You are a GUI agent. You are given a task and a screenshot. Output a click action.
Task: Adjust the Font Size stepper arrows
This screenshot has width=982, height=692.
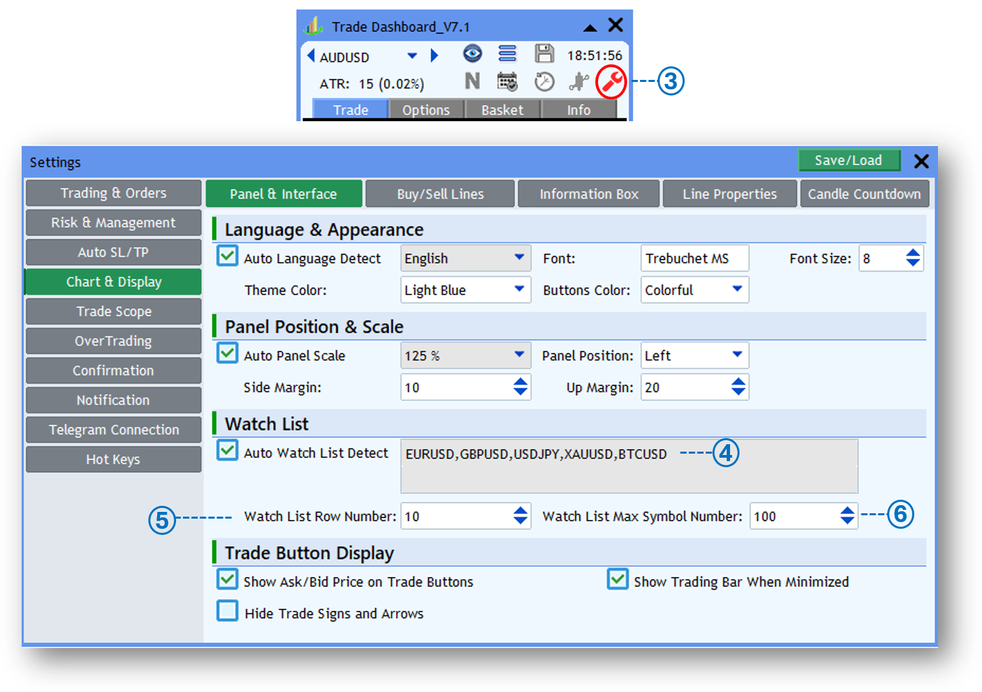[913, 258]
